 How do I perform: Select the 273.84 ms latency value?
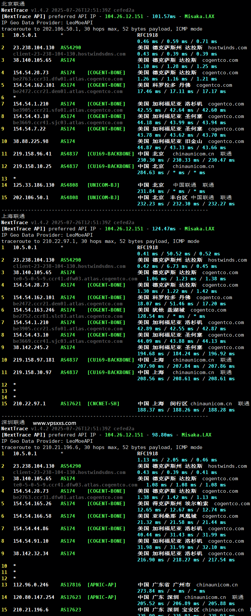coord(150,591)
